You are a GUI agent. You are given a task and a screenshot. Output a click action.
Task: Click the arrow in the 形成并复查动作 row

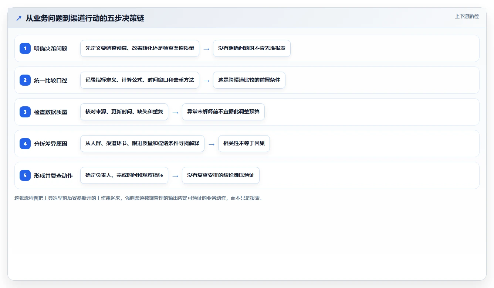[175, 176]
